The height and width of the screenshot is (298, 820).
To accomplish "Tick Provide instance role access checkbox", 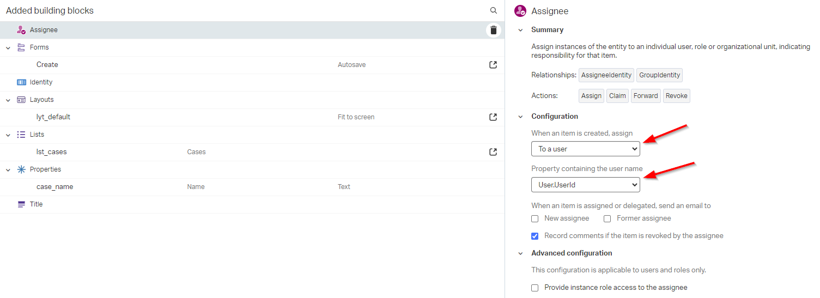I will point(535,288).
